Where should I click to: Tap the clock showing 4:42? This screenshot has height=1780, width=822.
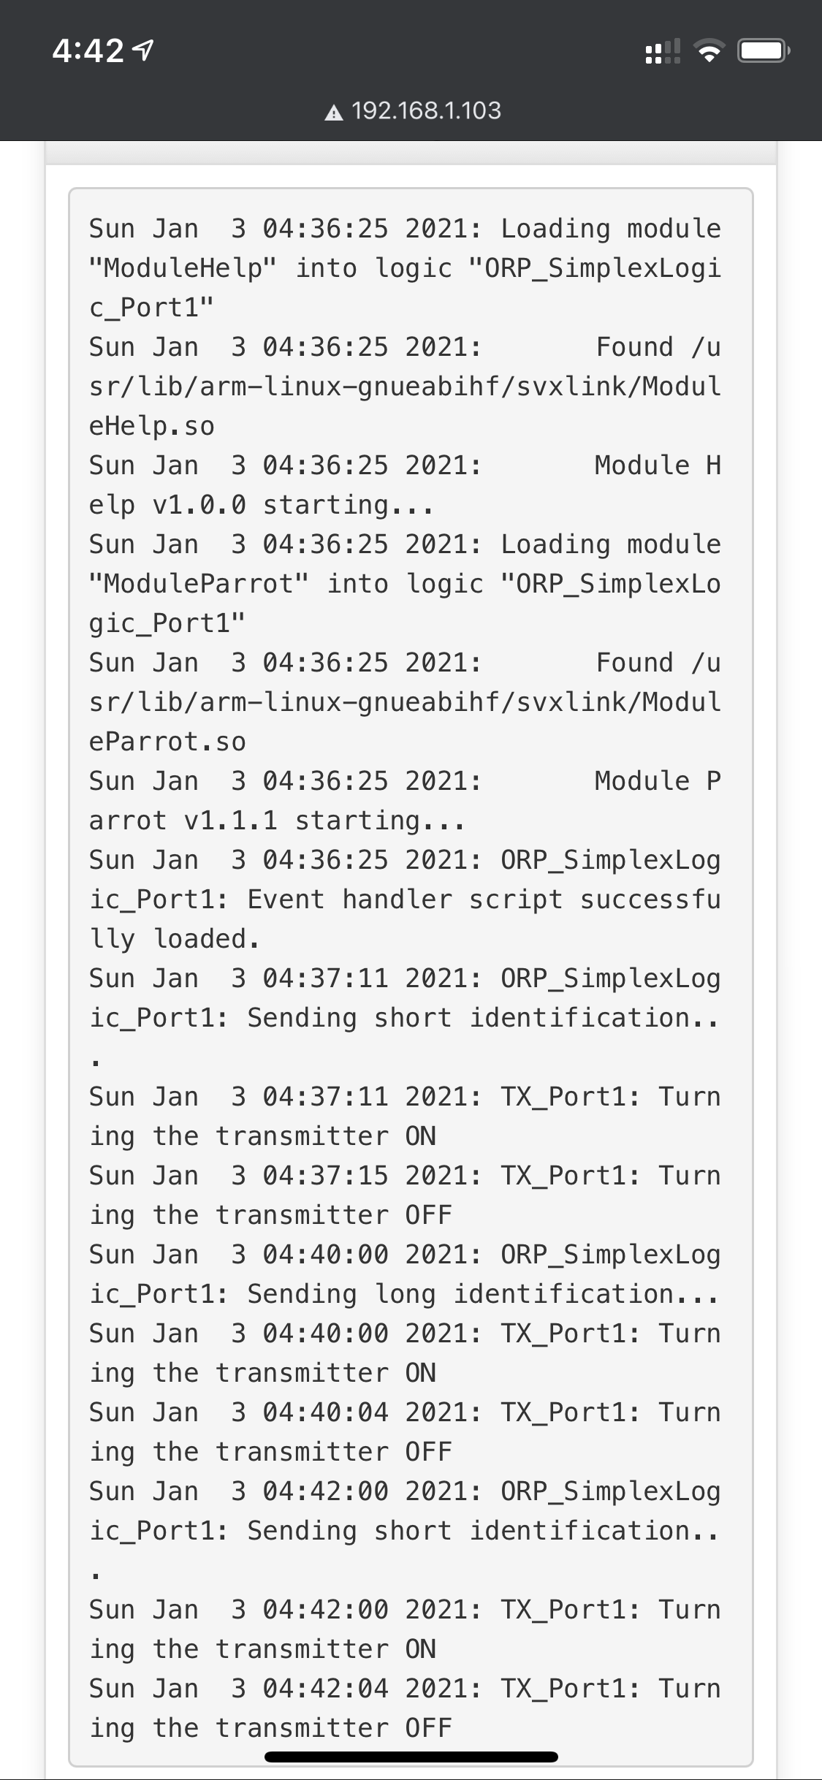coord(88,50)
